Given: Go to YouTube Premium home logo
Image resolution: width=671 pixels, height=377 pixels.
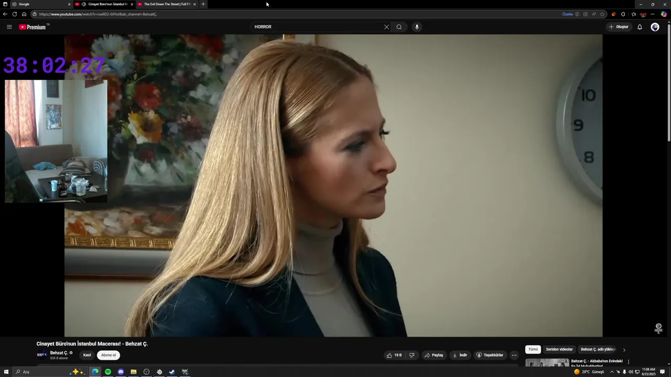Looking at the screenshot, I should tap(34, 27).
